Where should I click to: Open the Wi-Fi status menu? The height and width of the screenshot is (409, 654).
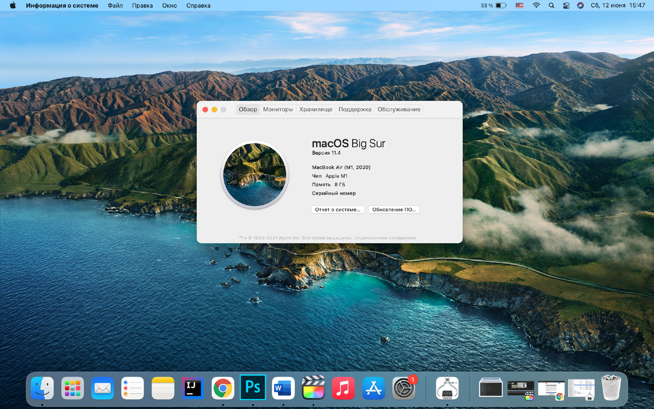point(536,5)
